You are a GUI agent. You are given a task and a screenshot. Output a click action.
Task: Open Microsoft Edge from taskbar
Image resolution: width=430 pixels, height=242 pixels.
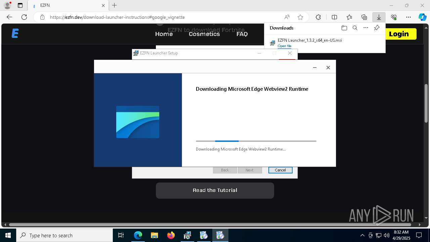pos(138,235)
